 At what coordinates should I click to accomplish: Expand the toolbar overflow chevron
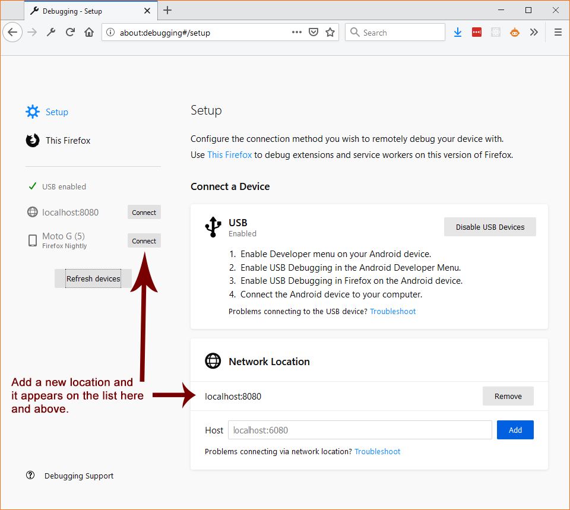pyautogui.click(x=534, y=33)
